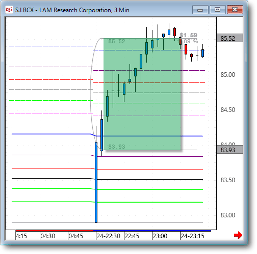
Task: Click the 83.50 price scale label
Action: (228, 180)
